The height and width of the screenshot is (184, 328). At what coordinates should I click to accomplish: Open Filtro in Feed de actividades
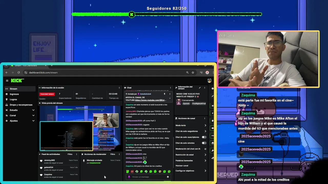[70, 154]
